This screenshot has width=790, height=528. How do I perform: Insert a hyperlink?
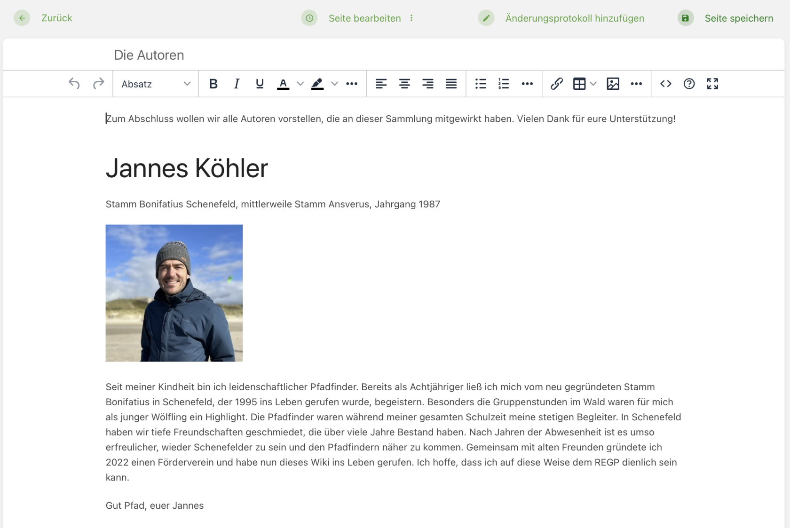(x=557, y=84)
